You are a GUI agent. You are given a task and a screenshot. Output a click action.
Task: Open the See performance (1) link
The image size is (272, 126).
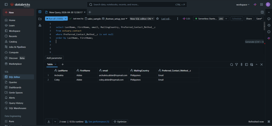pos(97,122)
